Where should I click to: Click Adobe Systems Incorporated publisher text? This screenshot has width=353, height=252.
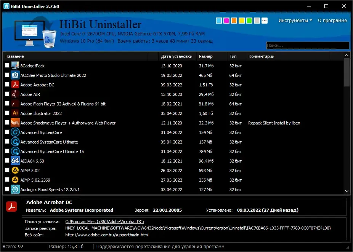pyautogui.click(x=82, y=210)
